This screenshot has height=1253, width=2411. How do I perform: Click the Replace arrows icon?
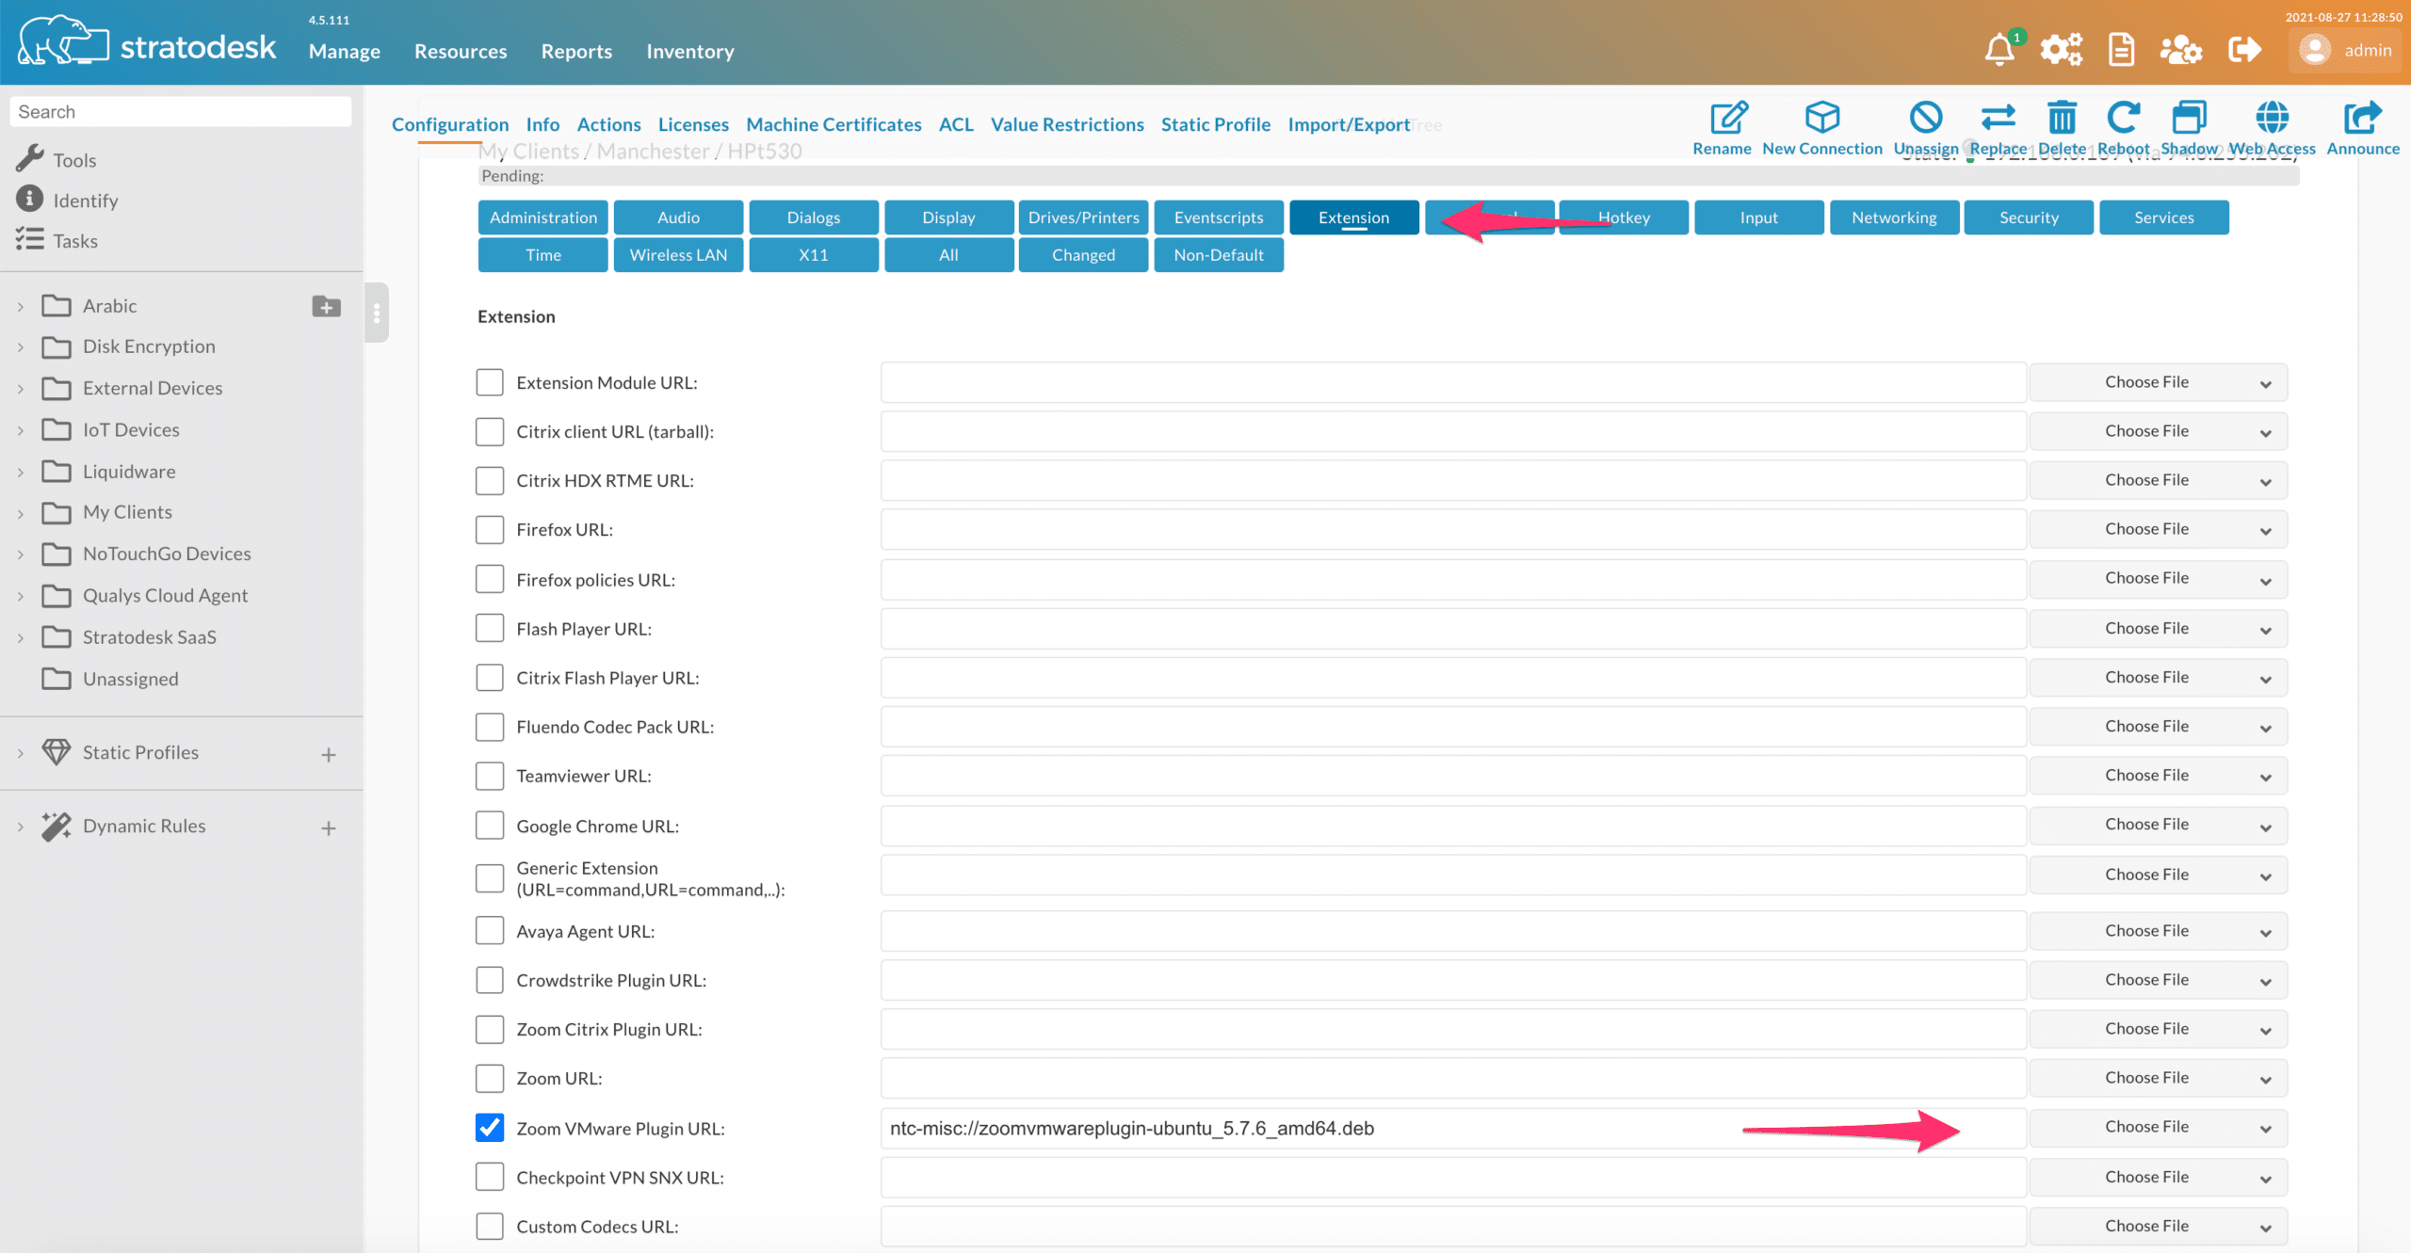[x=1998, y=118]
